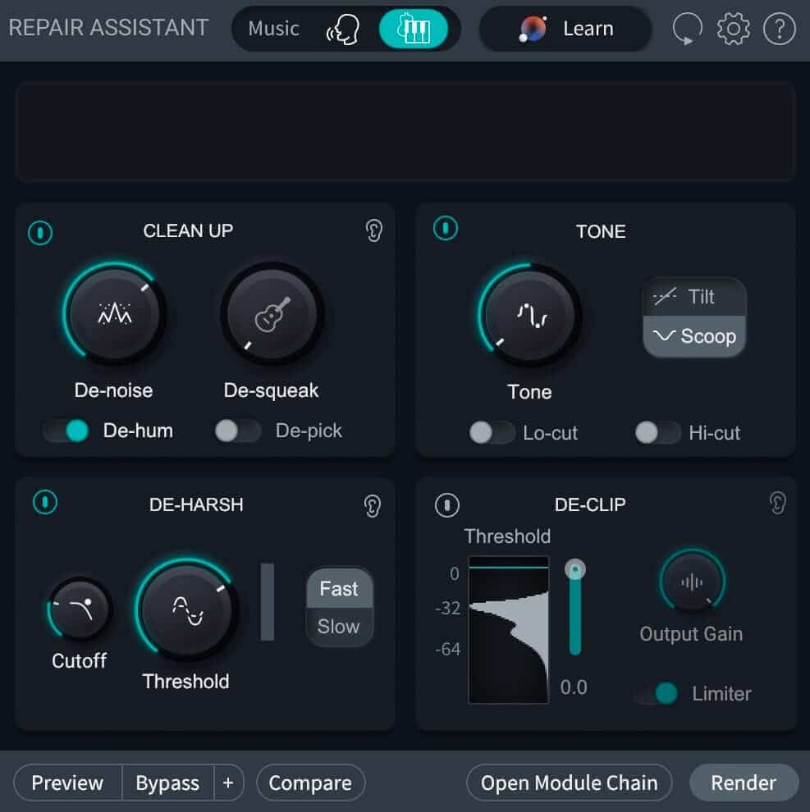The image size is (810, 812).
Task: Toggle De-harsh module power button
Action: click(x=45, y=502)
